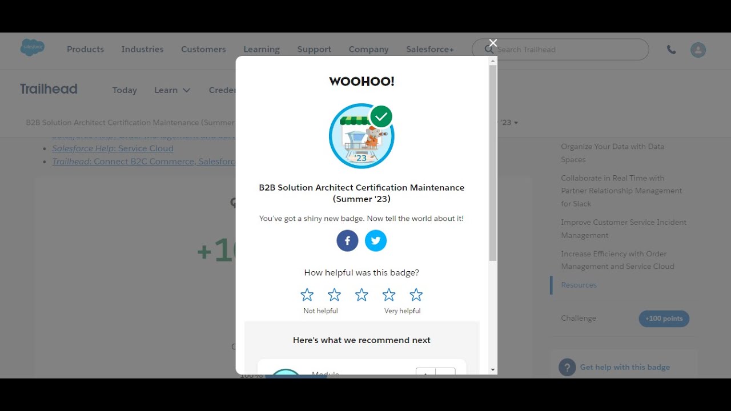Viewport: 731px width, 411px height.
Task: Open Collaborate in Real Time with Partner Relationship
Action: coord(621,191)
